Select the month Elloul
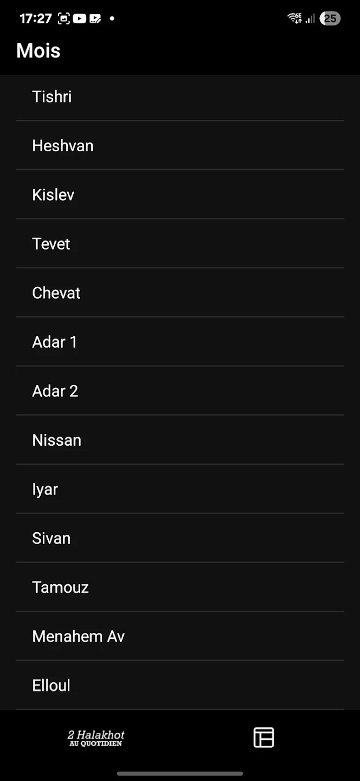The width and height of the screenshot is (360, 781). pyautogui.click(x=180, y=686)
